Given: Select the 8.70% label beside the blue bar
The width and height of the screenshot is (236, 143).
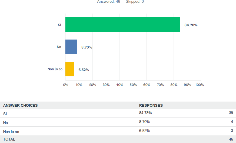Looking at the screenshot, I should pyautogui.click(x=87, y=47).
